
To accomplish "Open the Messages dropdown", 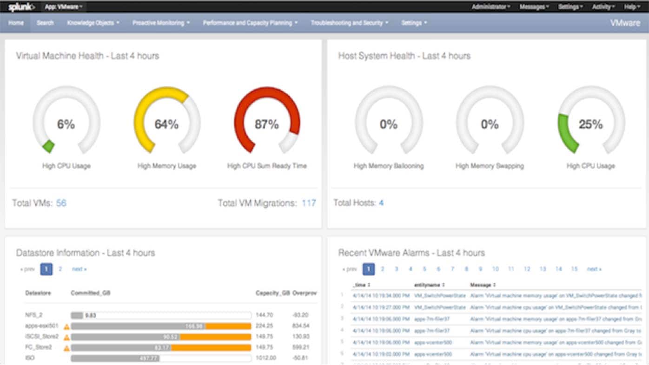I will click(x=534, y=7).
